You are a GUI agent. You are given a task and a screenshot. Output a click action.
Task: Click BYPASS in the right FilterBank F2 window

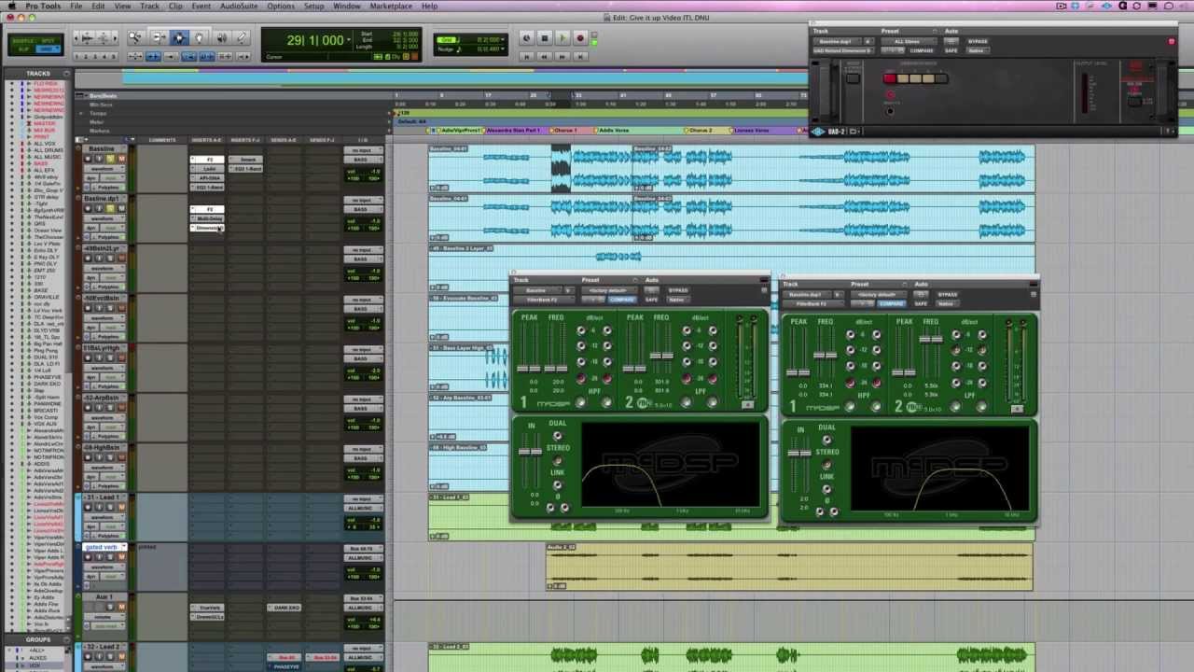coord(948,295)
